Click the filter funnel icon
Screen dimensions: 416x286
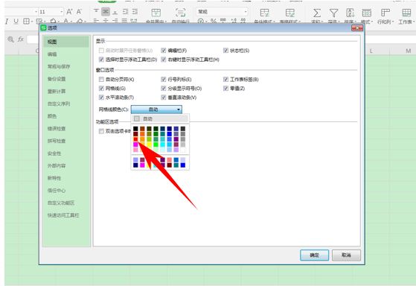(333, 13)
